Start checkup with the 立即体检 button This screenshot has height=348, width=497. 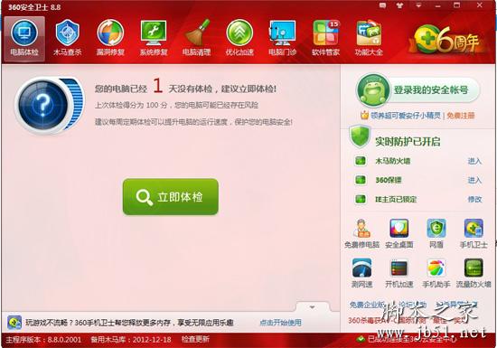coord(171,197)
